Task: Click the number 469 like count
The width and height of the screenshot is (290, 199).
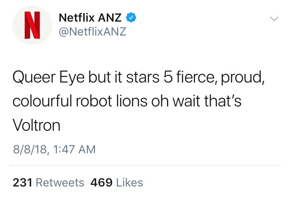Action: pyautogui.click(x=101, y=182)
